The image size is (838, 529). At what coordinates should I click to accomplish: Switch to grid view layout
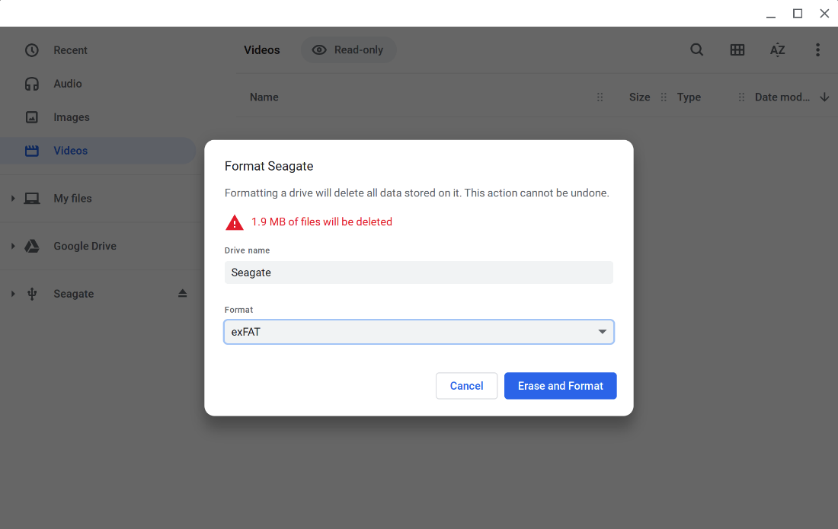click(x=737, y=49)
